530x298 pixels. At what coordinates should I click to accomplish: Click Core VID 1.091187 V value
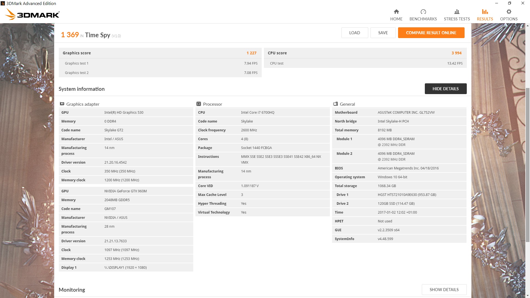[x=250, y=186]
